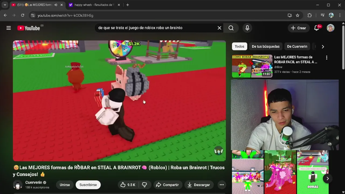Viewport: 345px width, 194px height.
Task: Open notifications bell
Action: pos(317,28)
